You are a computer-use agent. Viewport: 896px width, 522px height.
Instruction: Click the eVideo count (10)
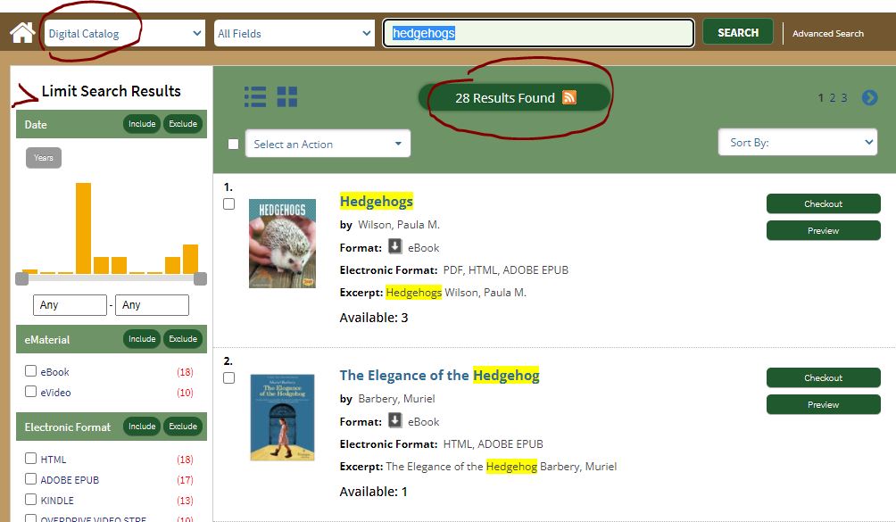pos(185,393)
